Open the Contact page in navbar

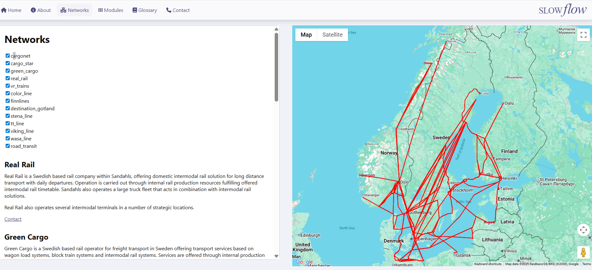178,10
